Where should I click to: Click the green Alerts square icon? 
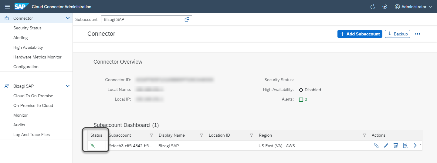[301, 99]
